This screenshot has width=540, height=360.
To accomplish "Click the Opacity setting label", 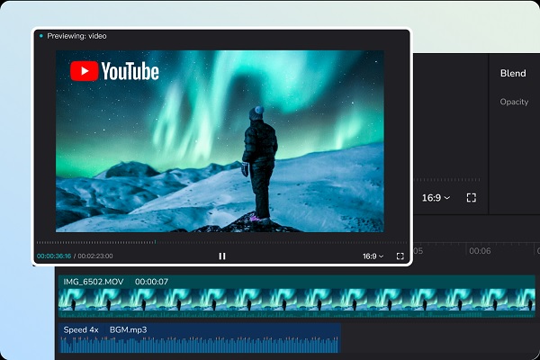I will pyautogui.click(x=514, y=103).
